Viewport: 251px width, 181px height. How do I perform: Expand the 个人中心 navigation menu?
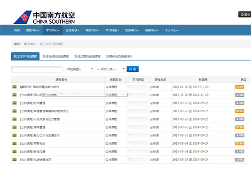(171, 30)
